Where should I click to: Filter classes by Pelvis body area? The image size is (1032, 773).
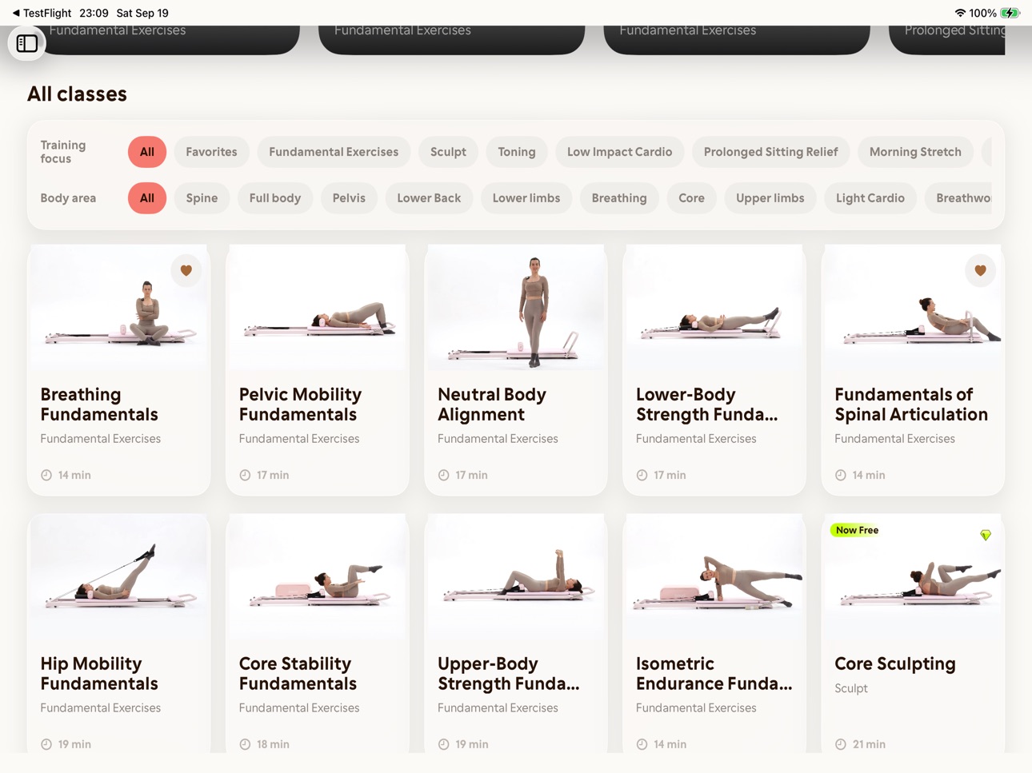pos(349,198)
